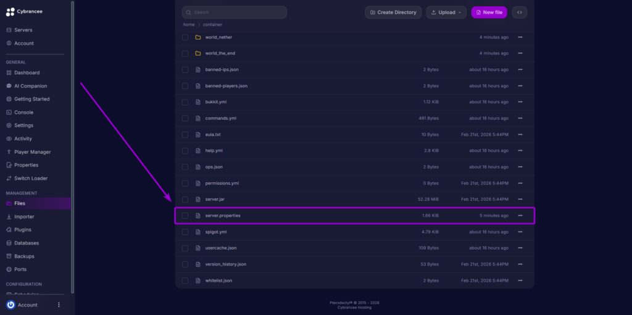Click the Backups archive icon
This screenshot has height=315, width=632.
(9, 256)
